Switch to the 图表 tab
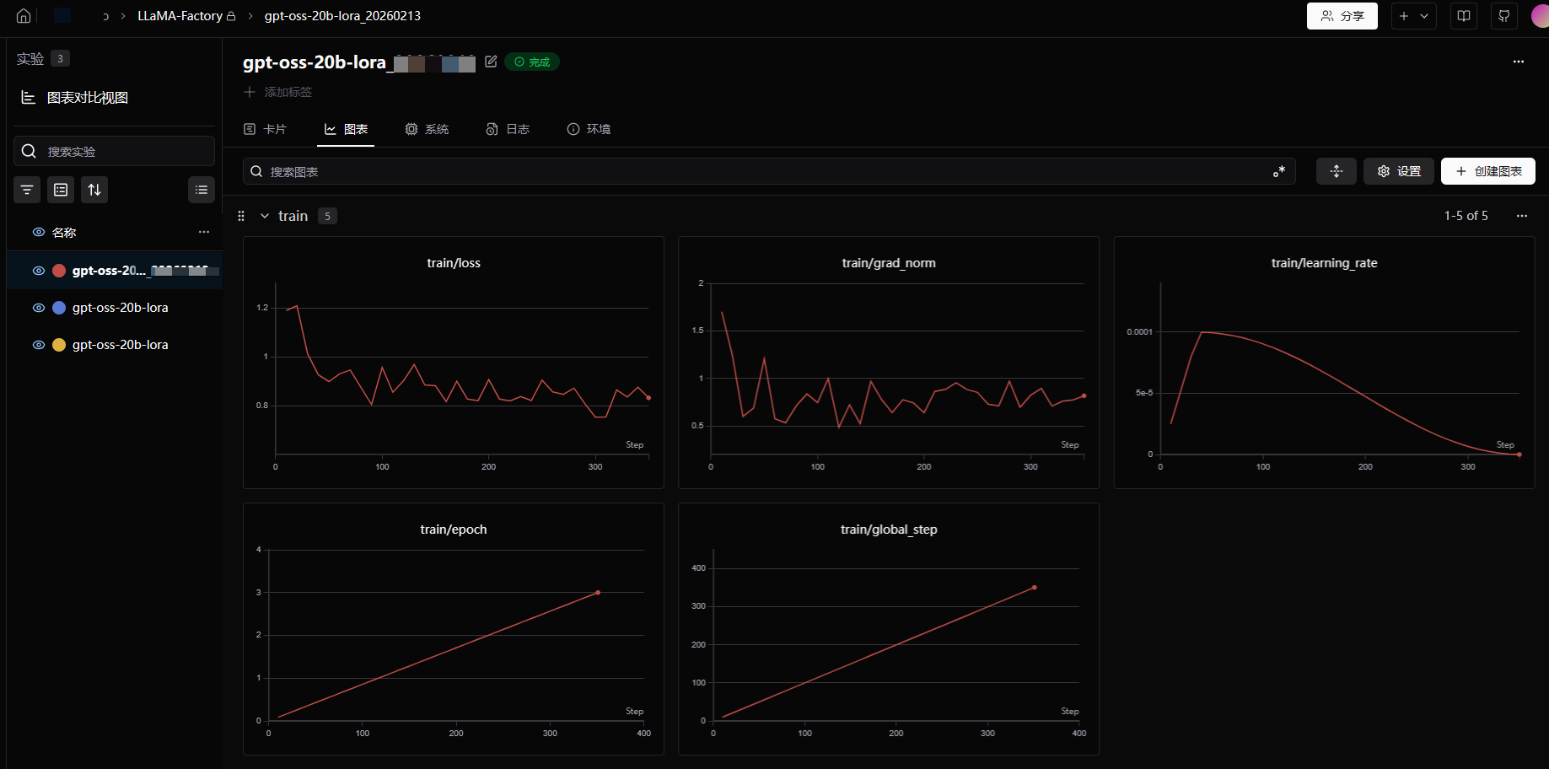1549x769 pixels. click(346, 129)
